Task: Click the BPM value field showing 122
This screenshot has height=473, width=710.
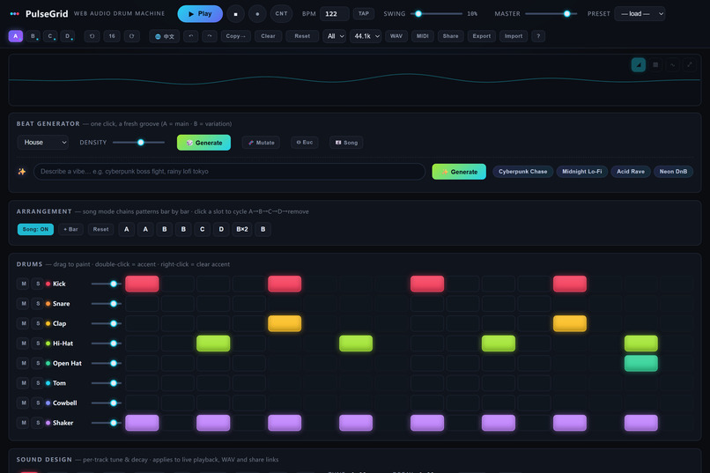Action: point(334,13)
